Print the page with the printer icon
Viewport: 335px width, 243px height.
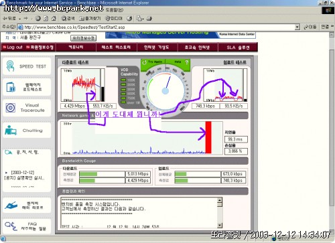tap(149, 19)
